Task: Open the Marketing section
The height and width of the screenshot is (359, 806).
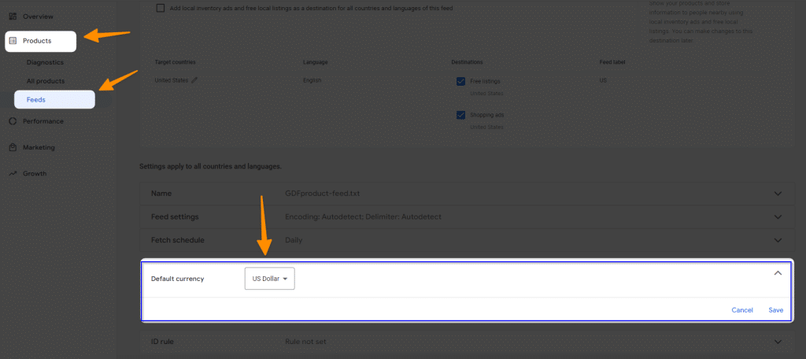Action: click(39, 147)
